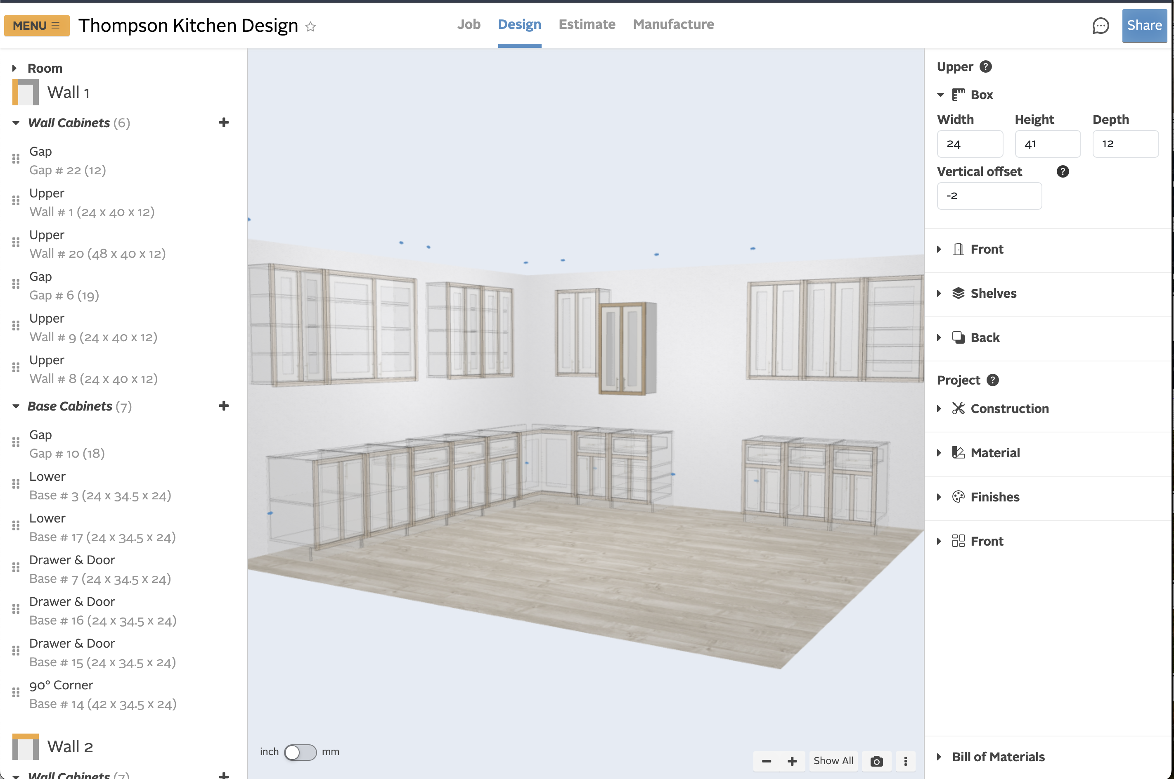Select Wall # 20 upper cabinet

point(97,245)
